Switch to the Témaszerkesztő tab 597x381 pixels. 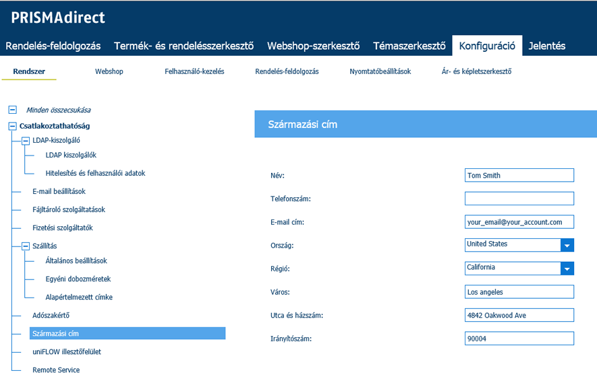click(x=409, y=46)
